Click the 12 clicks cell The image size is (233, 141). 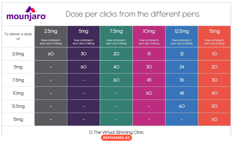coord(182,54)
